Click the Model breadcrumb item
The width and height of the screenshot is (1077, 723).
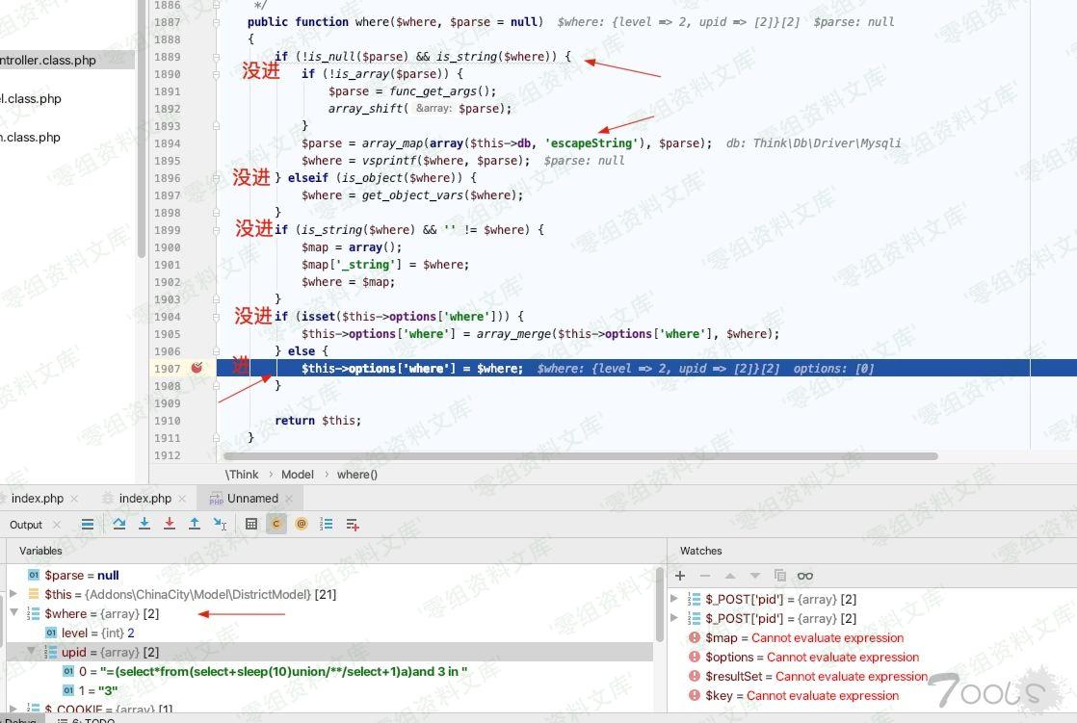298,474
